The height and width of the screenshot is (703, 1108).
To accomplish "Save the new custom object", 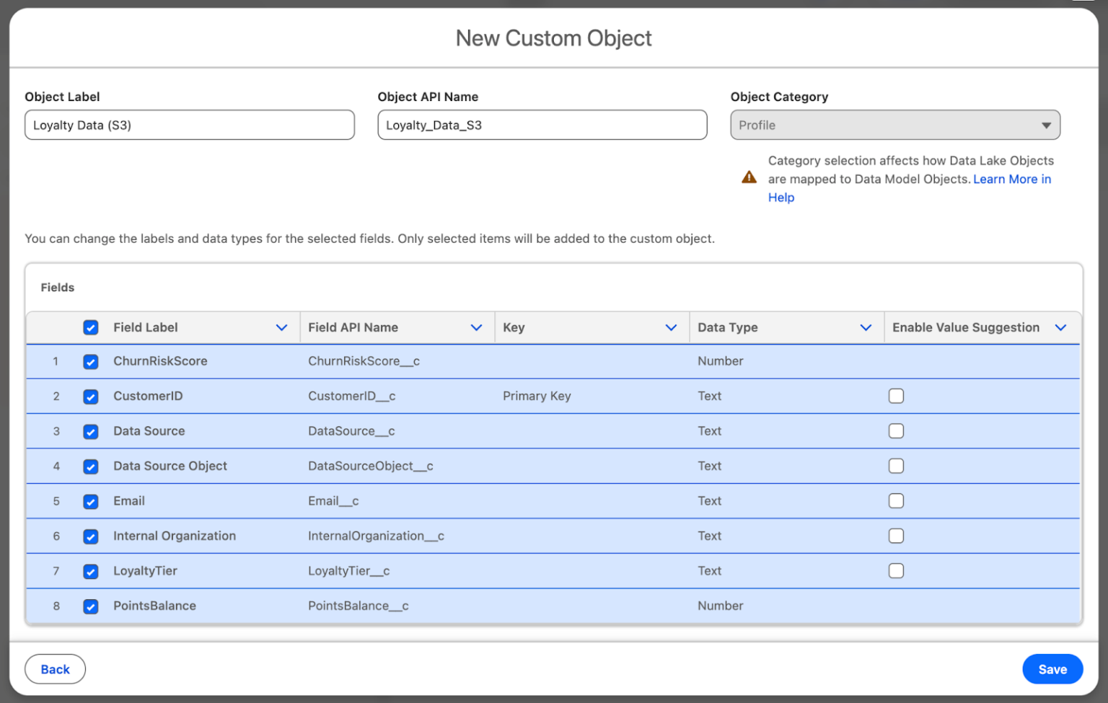I will [1052, 669].
